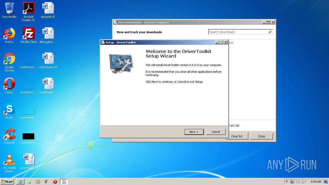Viewport: 329px width, 185px height.
Task: Close the View Downloads window via Close button
Action: pyautogui.click(x=261, y=136)
